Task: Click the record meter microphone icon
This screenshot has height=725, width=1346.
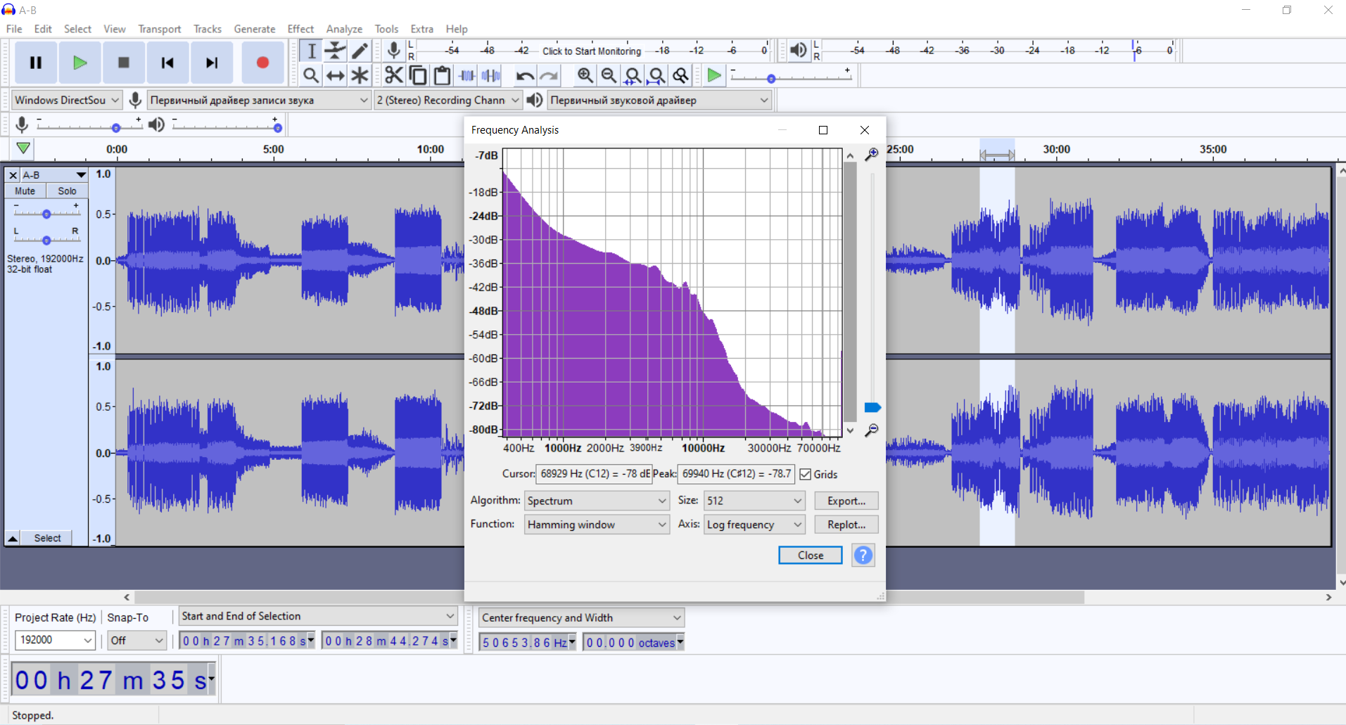Action: pyautogui.click(x=394, y=51)
